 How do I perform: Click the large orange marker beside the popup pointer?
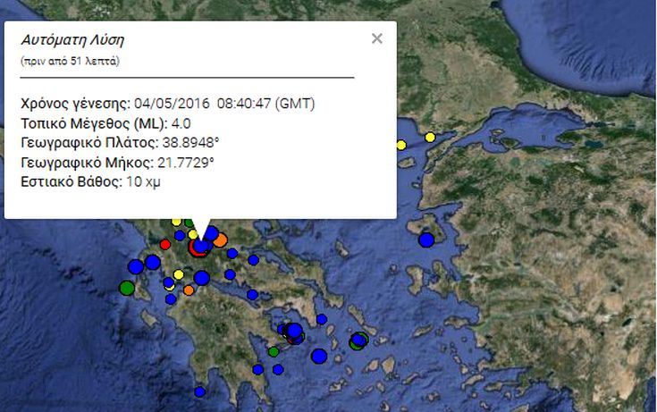click(220, 240)
